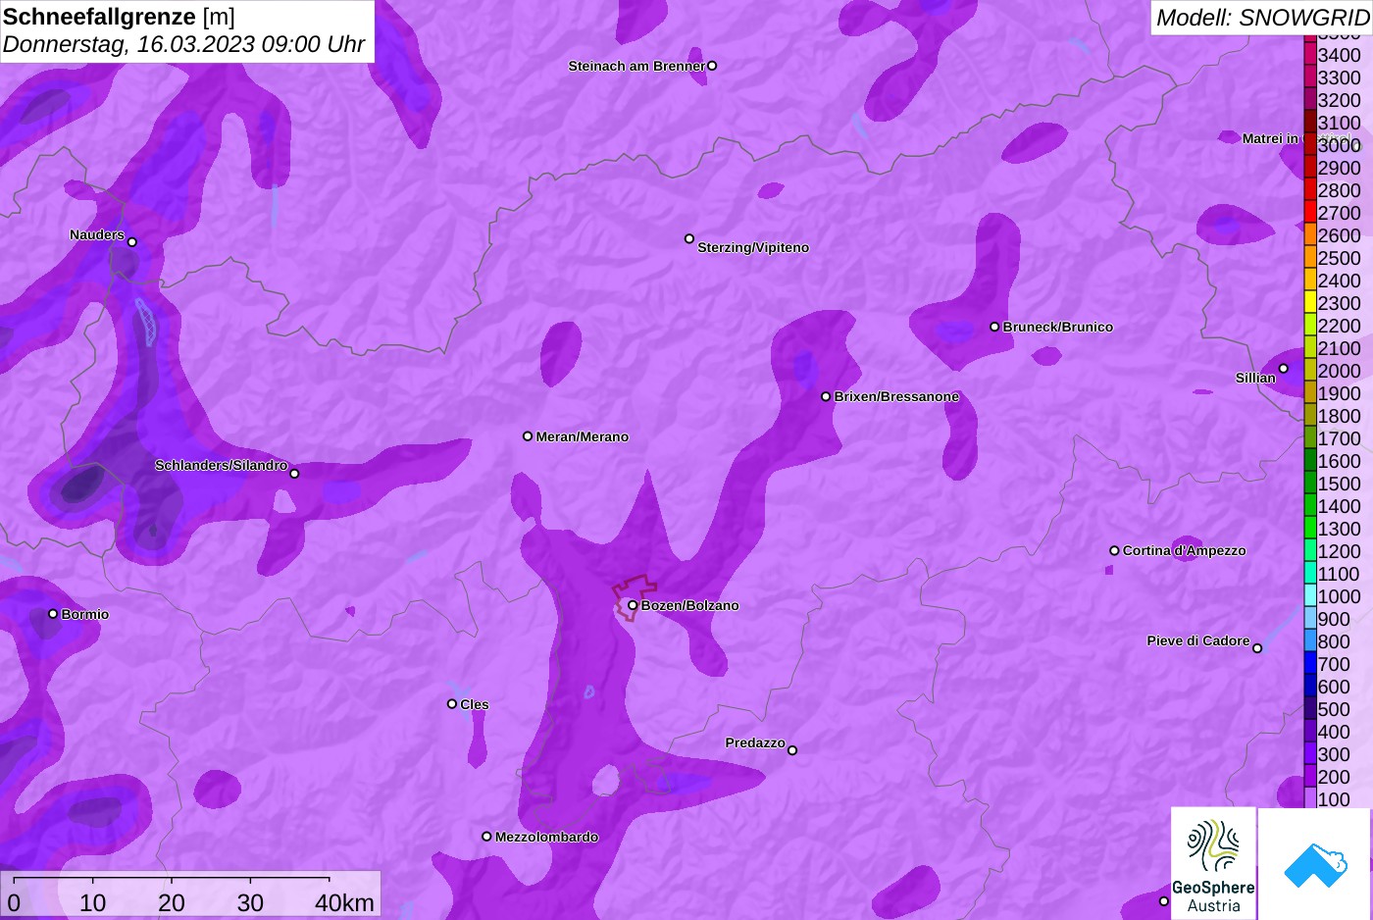
Task: Click the 800 legend value
Action: (x=1334, y=641)
